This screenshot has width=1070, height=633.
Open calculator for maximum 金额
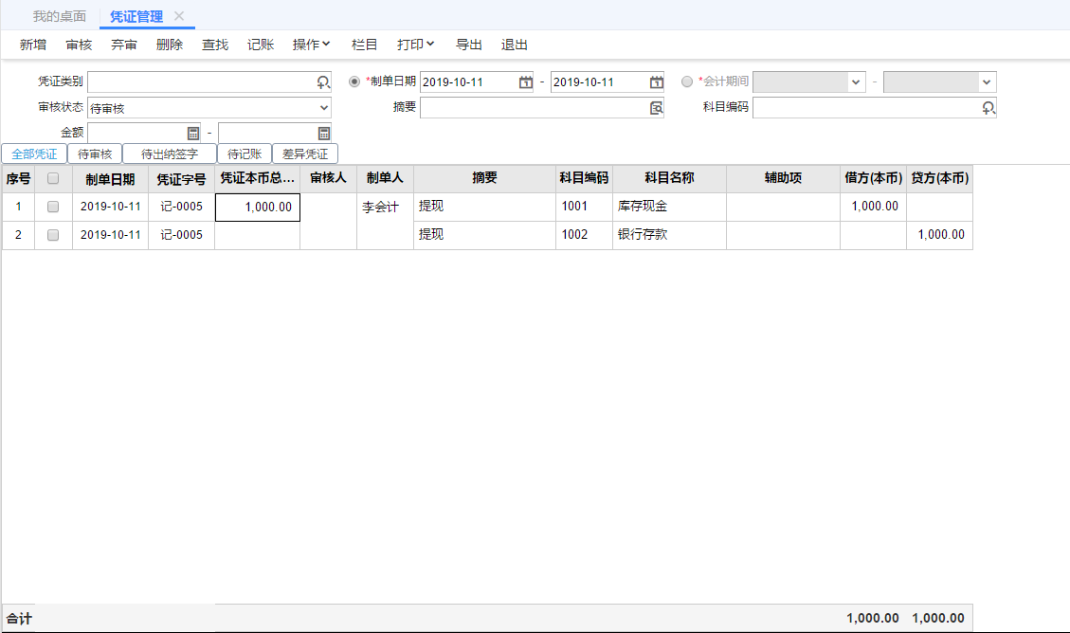323,134
